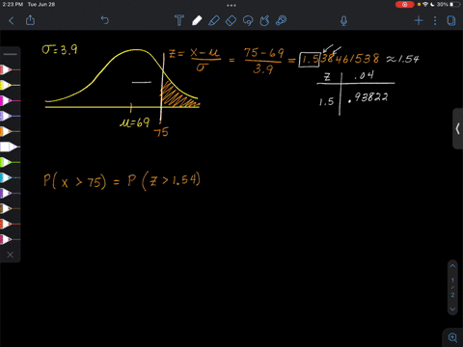Viewport: 463px width, 347px height.
Task: Go to next page with down arrow
Action: tap(452, 309)
